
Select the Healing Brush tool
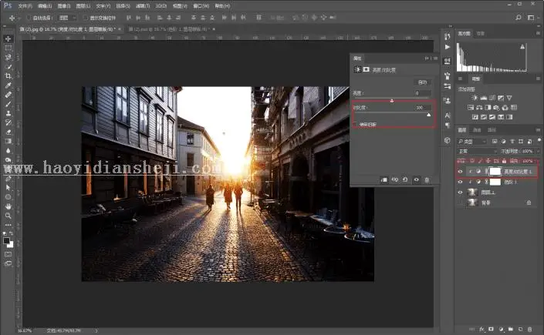(8, 95)
